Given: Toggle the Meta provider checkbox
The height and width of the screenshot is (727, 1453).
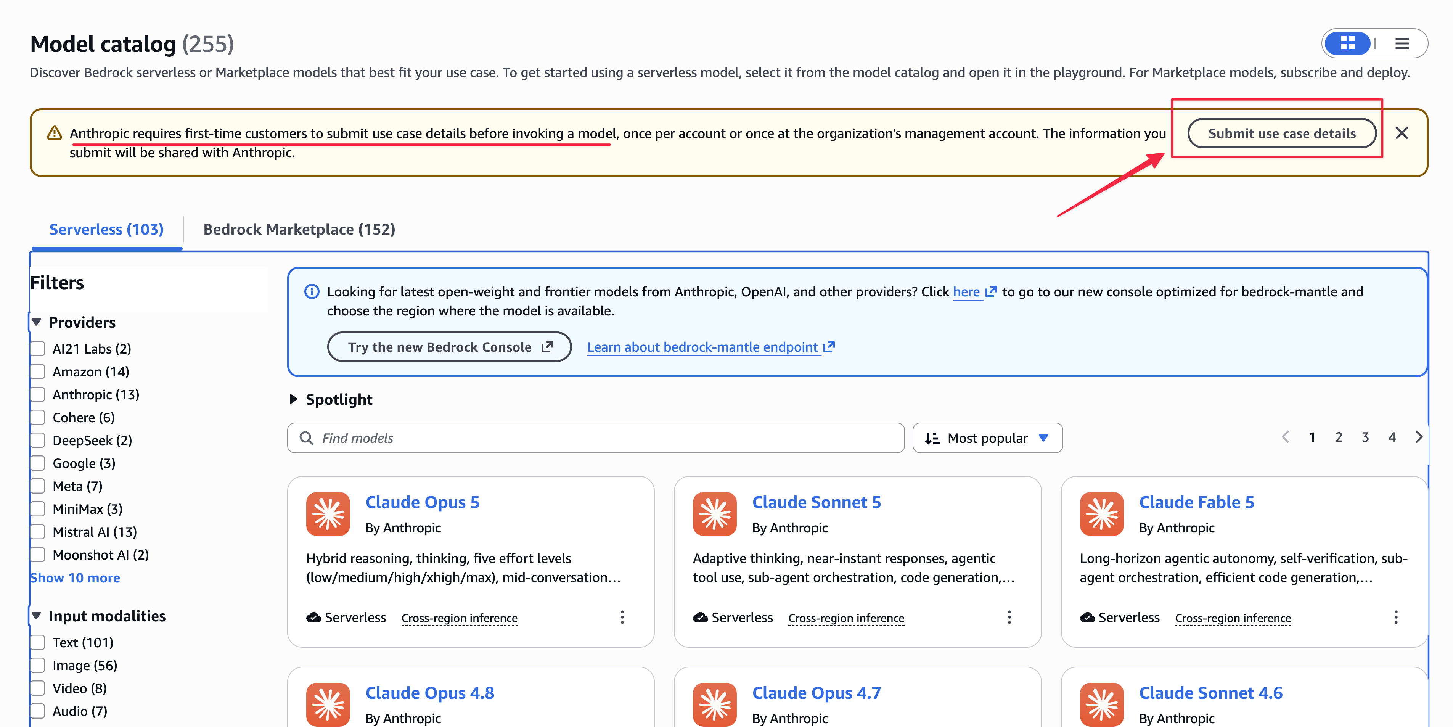Looking at the screenshot, I should tap(38, 486).
